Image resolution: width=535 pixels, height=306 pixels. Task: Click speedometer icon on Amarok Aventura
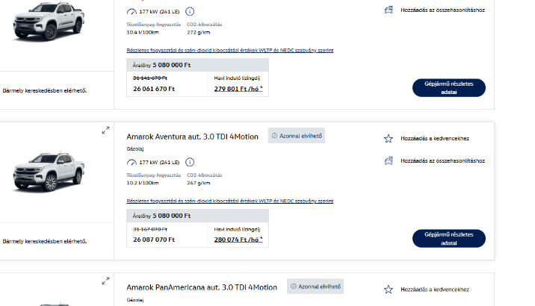[132, 163]
